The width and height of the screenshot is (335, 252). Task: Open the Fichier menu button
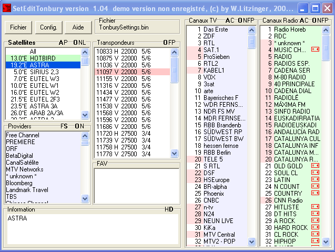[18, 27]
